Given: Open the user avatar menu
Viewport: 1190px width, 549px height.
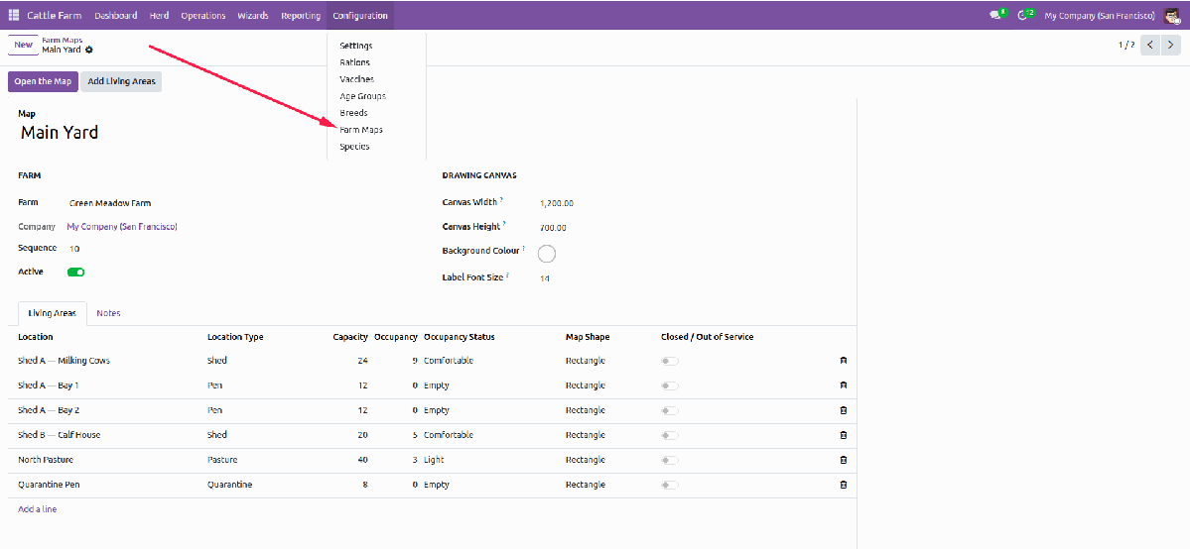Looking at the screenshot, I should (x=1172, y=15).
